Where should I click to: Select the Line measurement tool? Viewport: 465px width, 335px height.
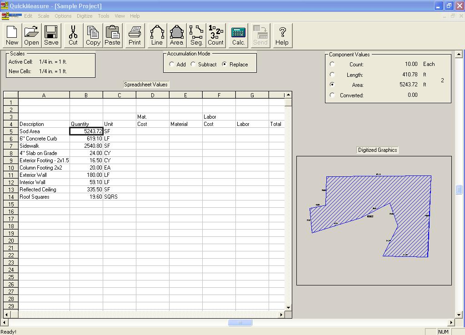(156, 35)
